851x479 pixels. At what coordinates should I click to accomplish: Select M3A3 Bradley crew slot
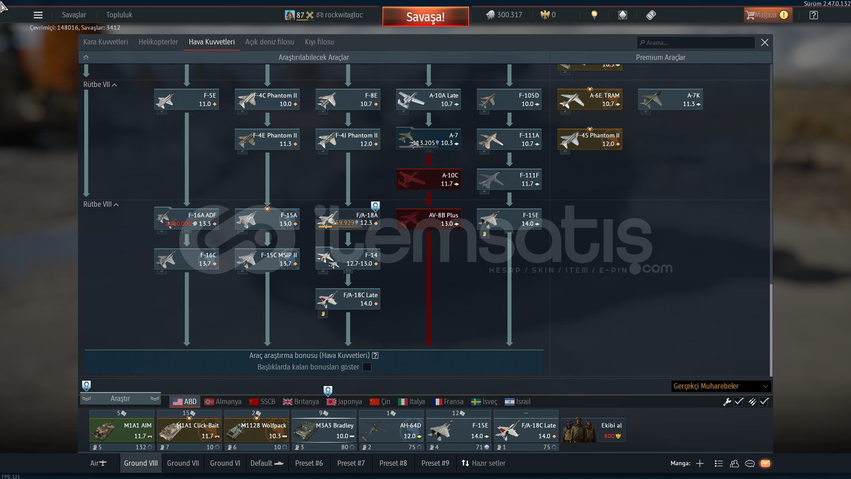(324, 430)
